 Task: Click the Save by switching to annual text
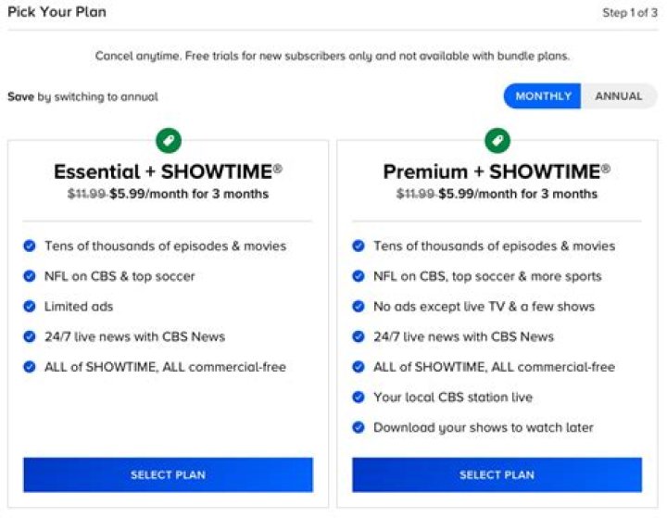82,96
